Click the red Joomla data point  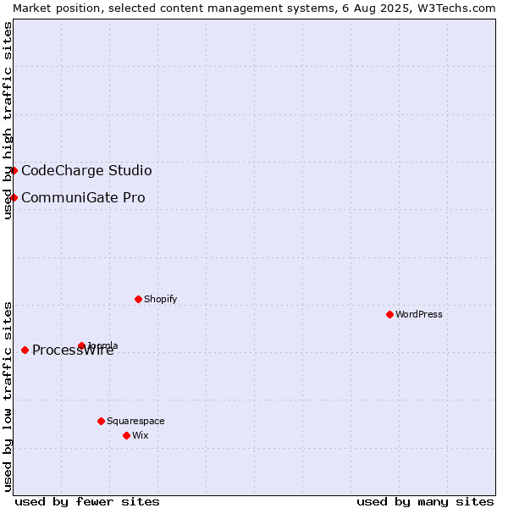pyautogui.click(x=81, y=345)
